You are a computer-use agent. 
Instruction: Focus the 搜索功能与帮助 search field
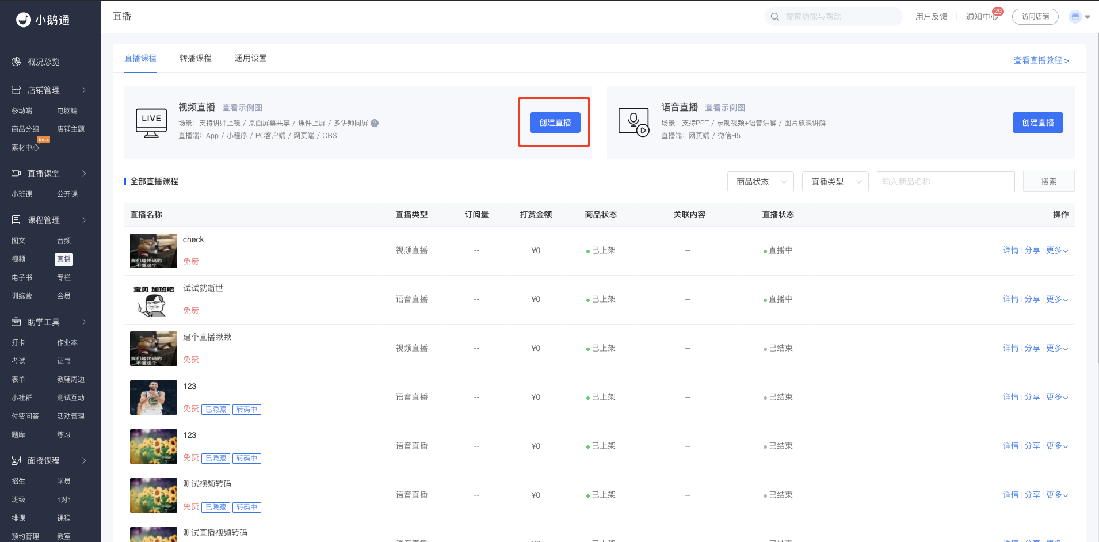(x=833, y=17)
